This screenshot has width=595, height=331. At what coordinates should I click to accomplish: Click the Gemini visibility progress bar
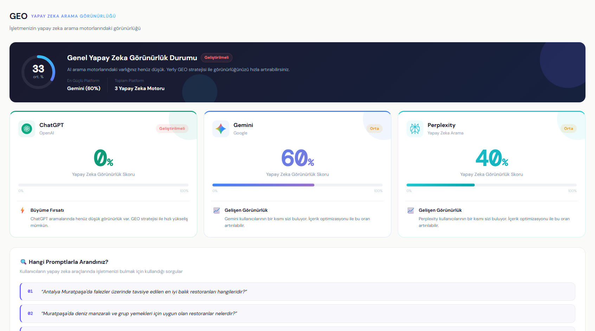click(297, 185)
